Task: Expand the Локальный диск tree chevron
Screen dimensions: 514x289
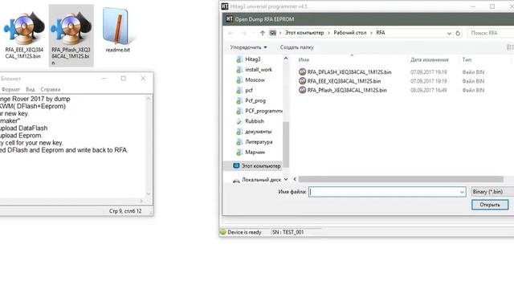Action: point(286,180)
